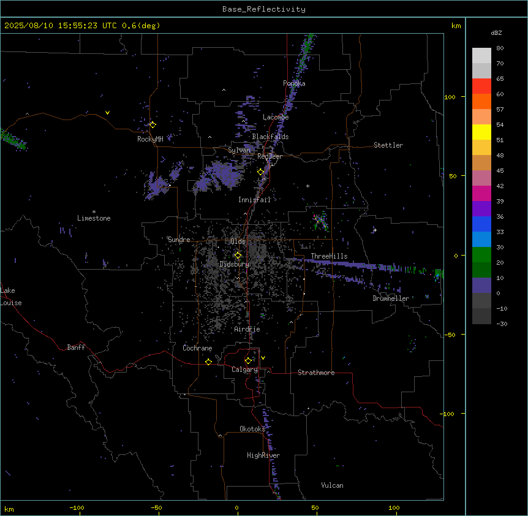528x516 pixels.
Task: Select the HighRiver label
Action: (x=263, y=455)
